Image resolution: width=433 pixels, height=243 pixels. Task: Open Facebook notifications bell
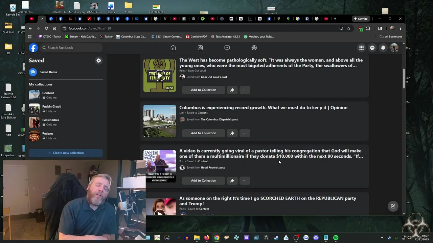[383, 48]
